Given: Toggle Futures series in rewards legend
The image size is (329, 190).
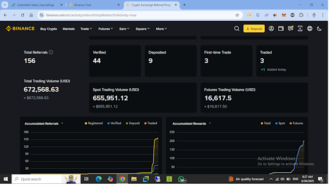Looking at the screenshot, I should click(x=296, y=123).
